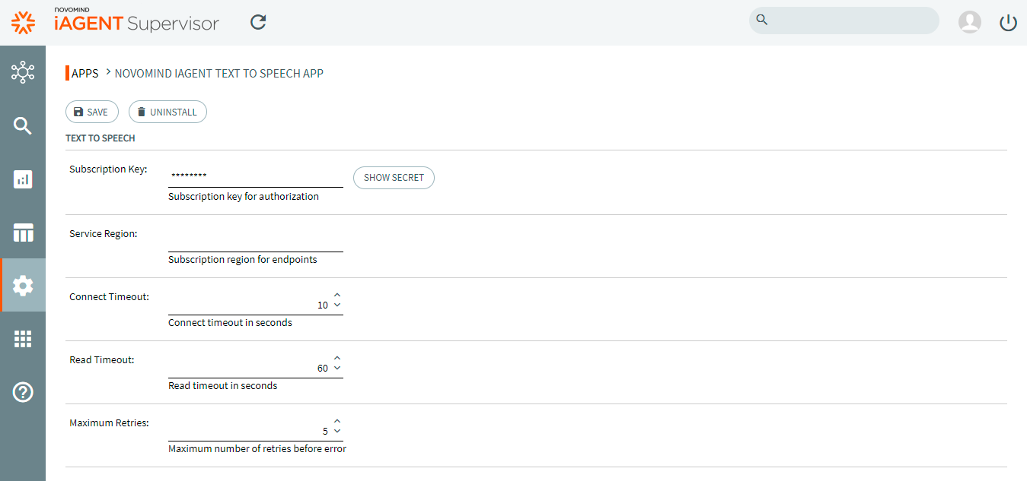This screenshot has width=1027, height=481.
Task: Focus the Connect Timeout value field
Action: click(248, 305)
